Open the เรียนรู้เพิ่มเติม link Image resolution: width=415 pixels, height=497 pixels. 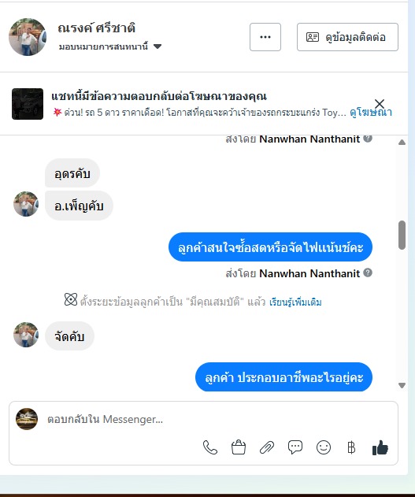(295, 302)
